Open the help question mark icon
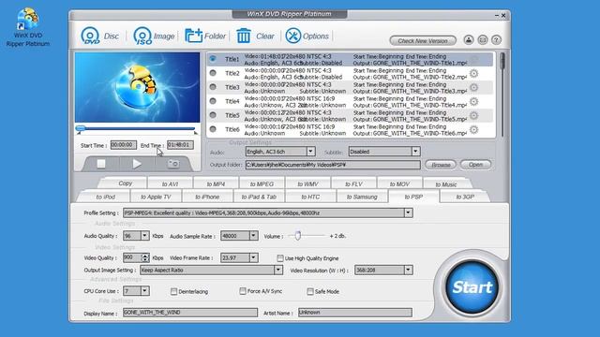This screenshot has width=600, height=337. [496, 39]
